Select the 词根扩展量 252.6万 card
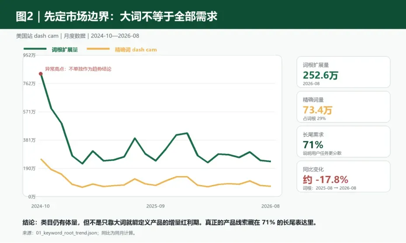 (x=344, y=72)
